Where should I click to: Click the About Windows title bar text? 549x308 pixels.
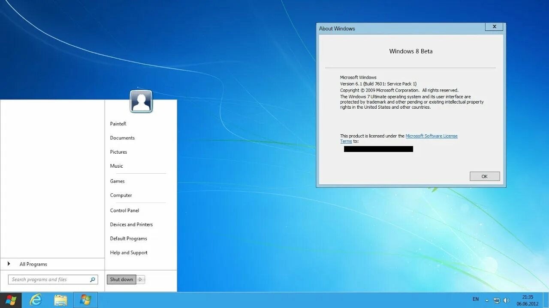coord(337,29)
